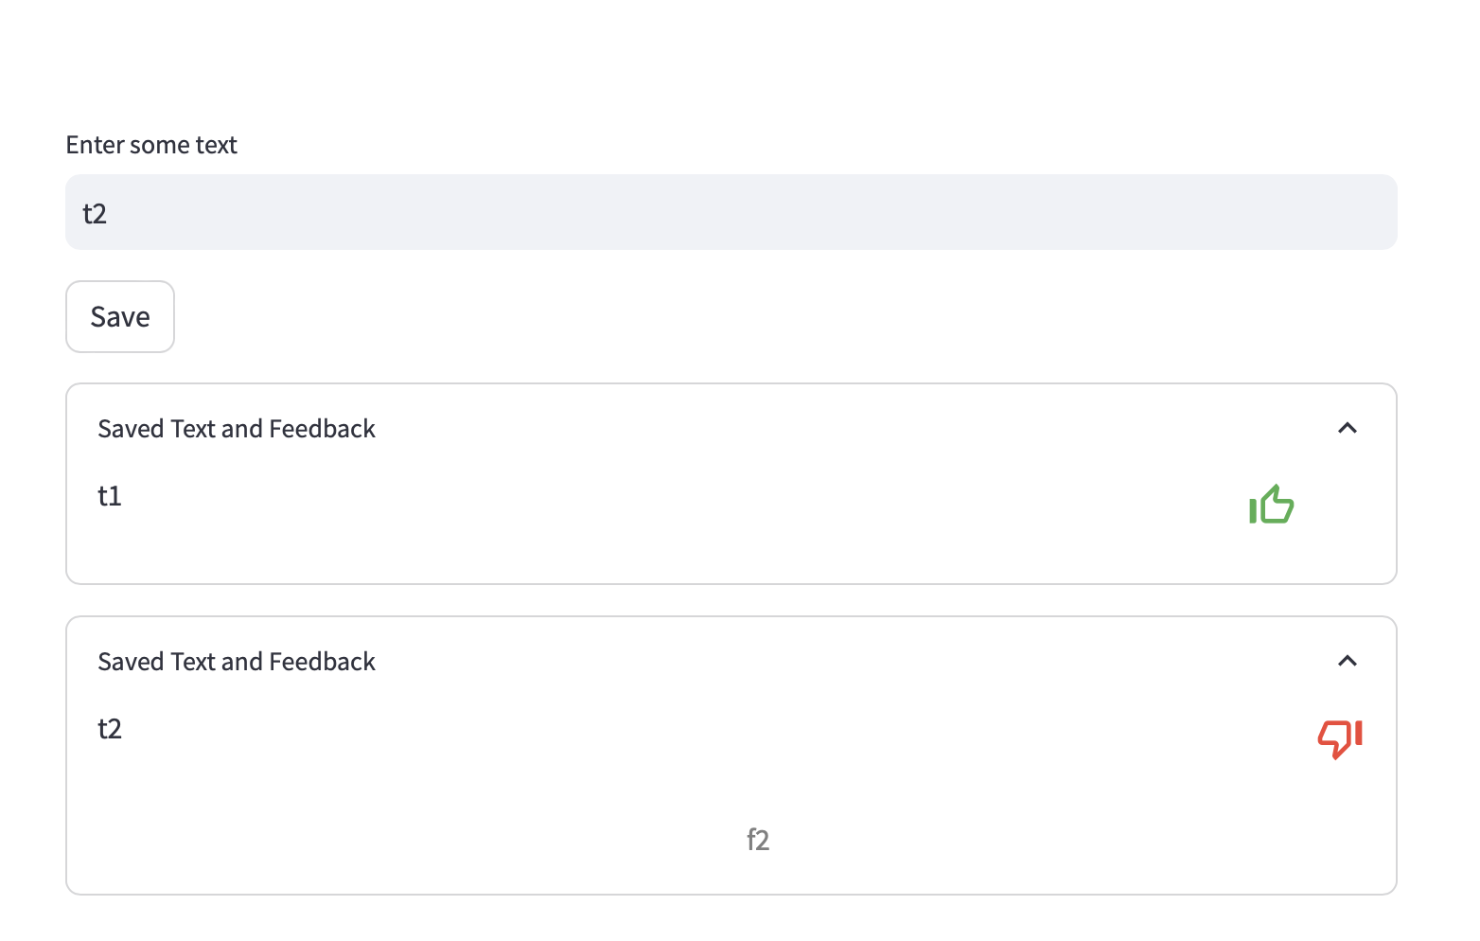Collapse the first expander using its chevron
This screenshot has height=941, width=1480.
pos(1348,429)
